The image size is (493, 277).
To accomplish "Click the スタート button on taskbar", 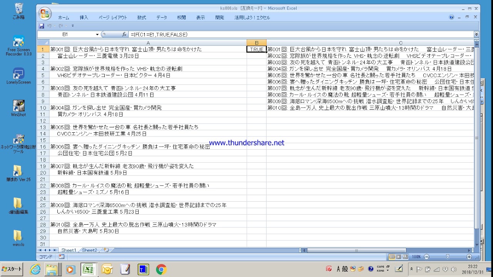I will tap(12, 269).
